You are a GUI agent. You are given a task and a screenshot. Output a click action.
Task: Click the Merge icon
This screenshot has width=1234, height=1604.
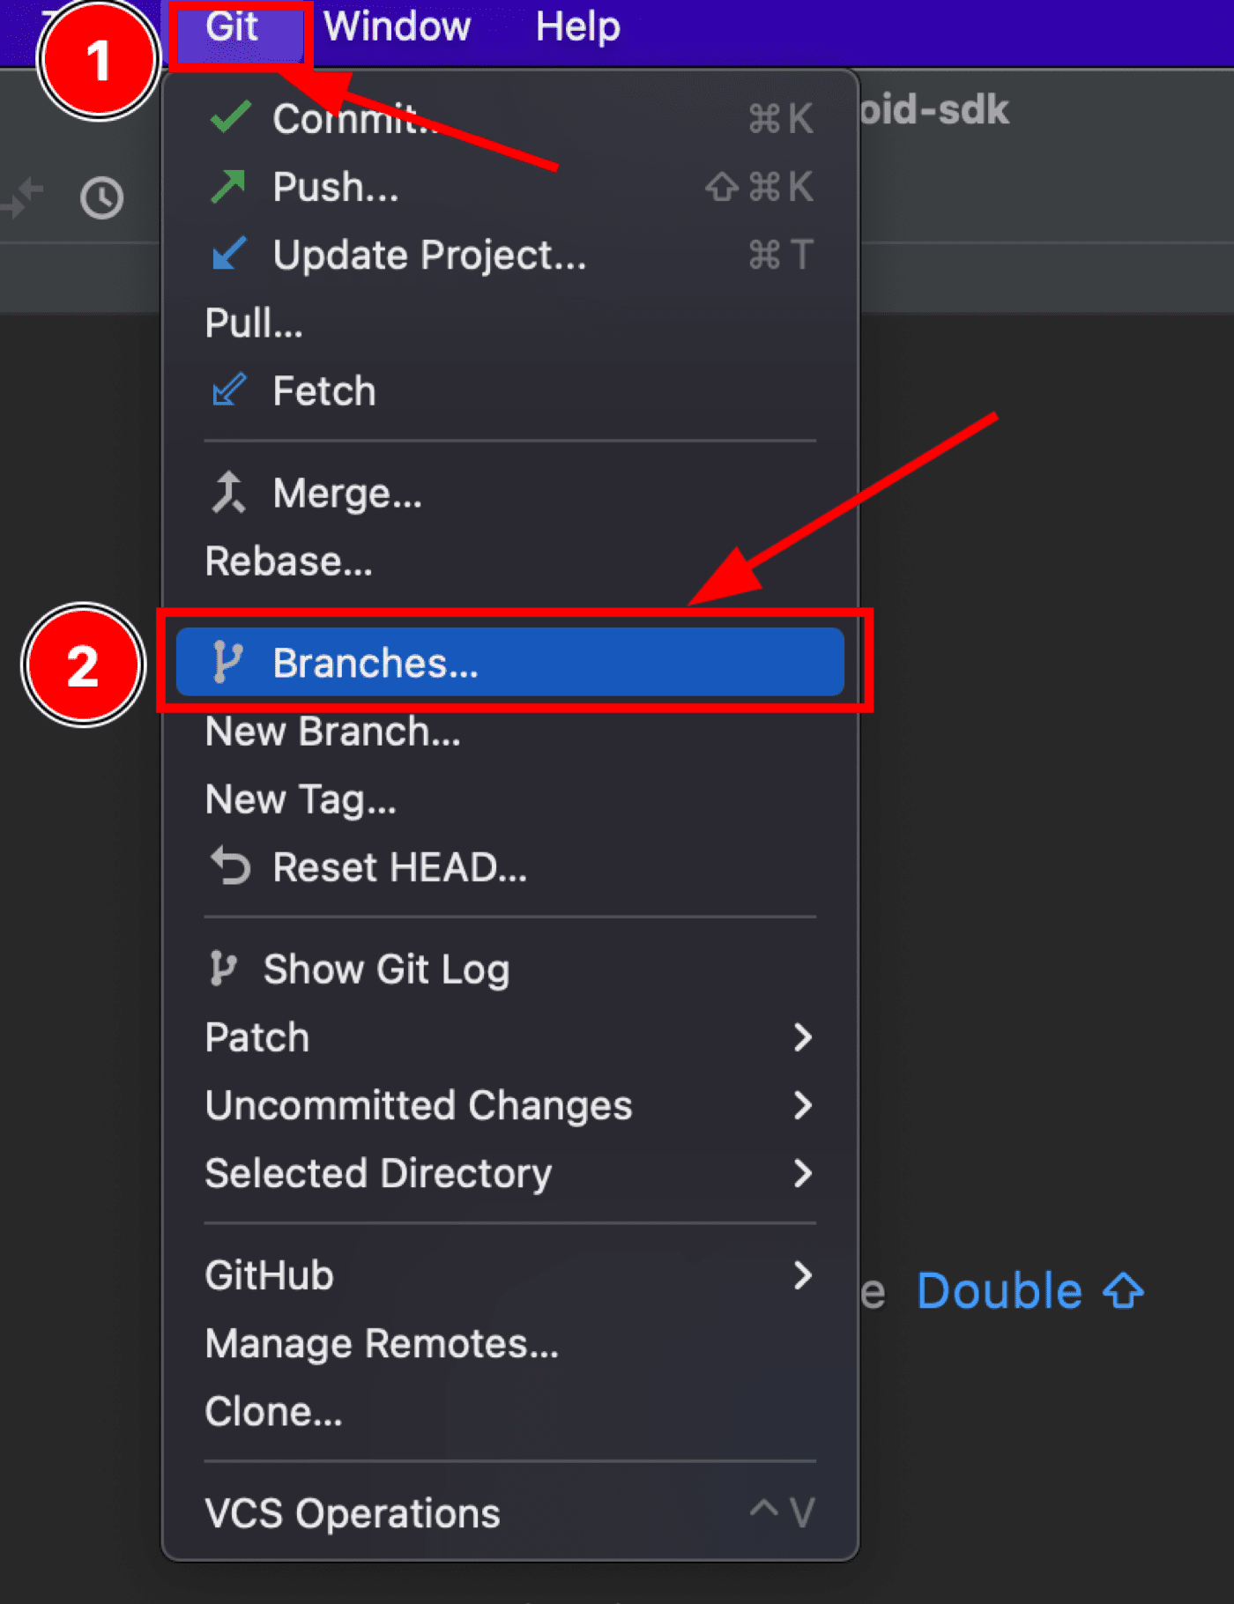tap(228, 492)
